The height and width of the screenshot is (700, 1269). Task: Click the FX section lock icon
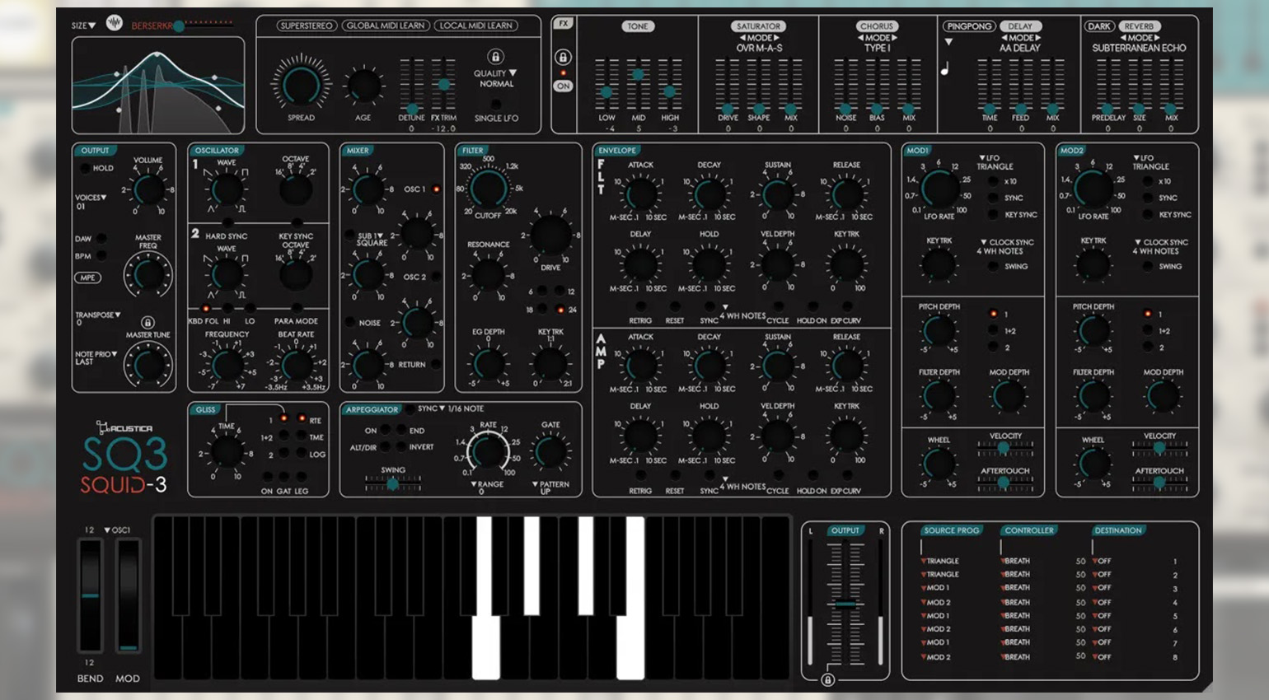click(x=563, y=57)
